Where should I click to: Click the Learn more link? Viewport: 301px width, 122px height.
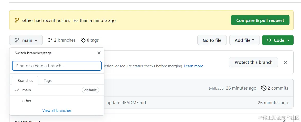coord(193,66)
